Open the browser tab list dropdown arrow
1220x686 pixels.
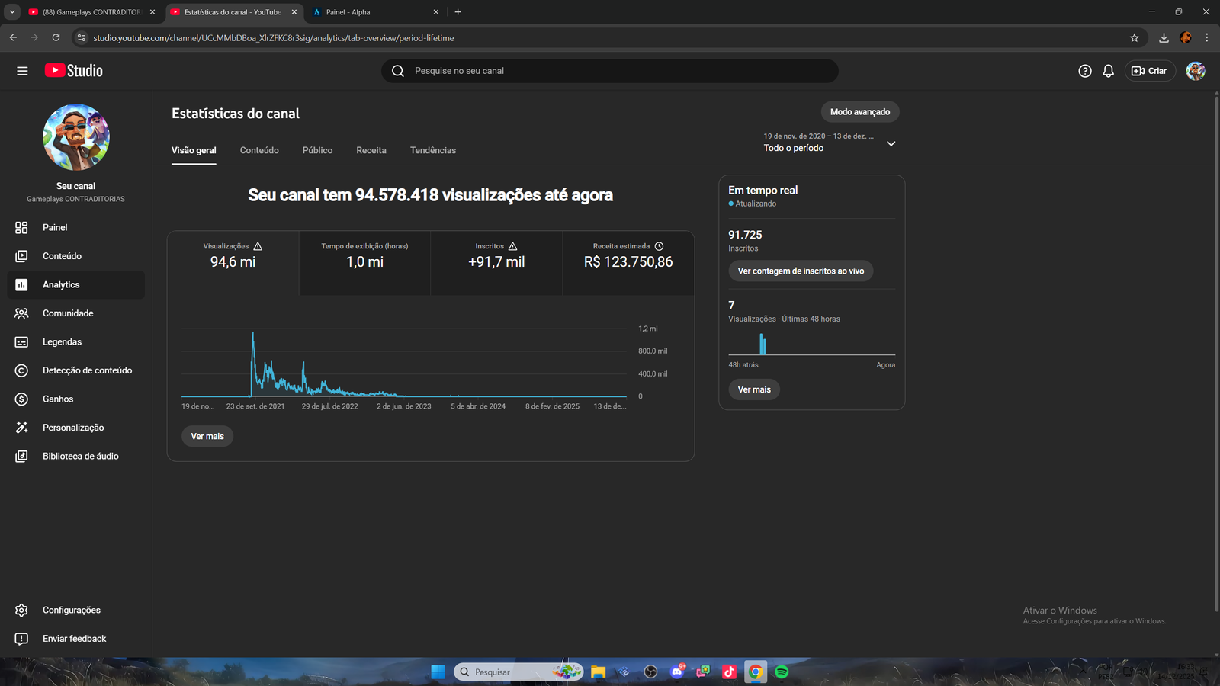[x=12, y=12]
